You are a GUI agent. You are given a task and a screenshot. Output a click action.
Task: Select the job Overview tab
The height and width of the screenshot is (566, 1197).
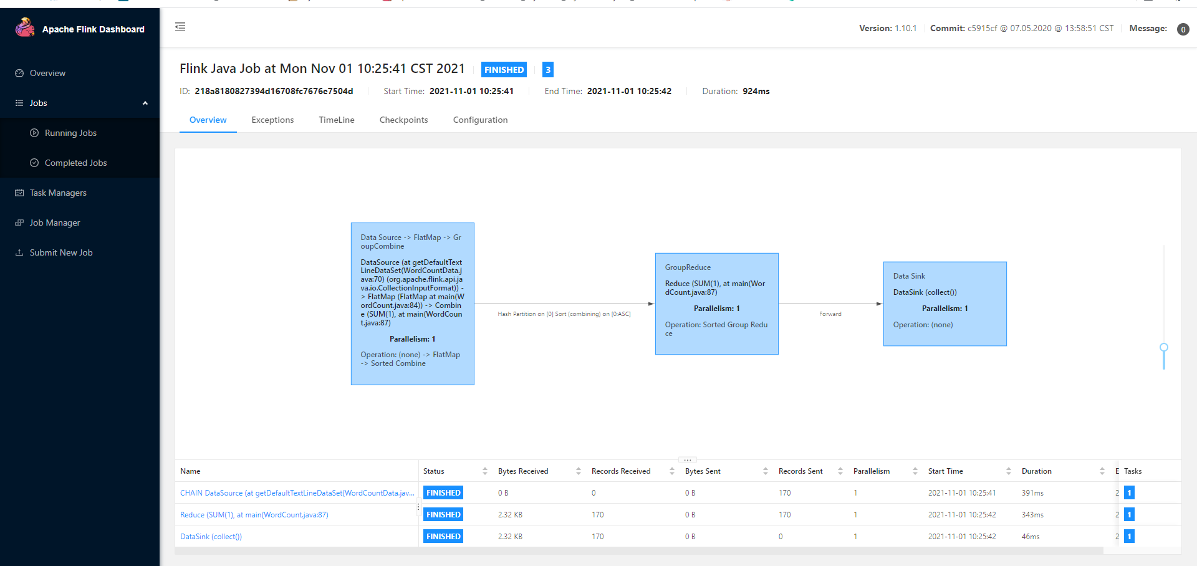click(x=208, y=120)
